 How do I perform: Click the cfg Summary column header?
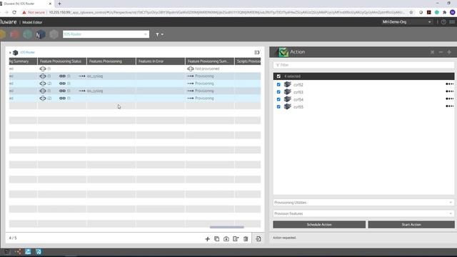[23, 61]
